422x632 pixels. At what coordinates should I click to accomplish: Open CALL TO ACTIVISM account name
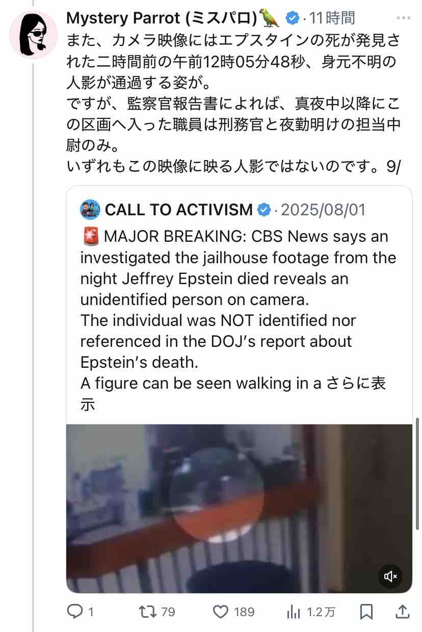(x=179, y=209)
